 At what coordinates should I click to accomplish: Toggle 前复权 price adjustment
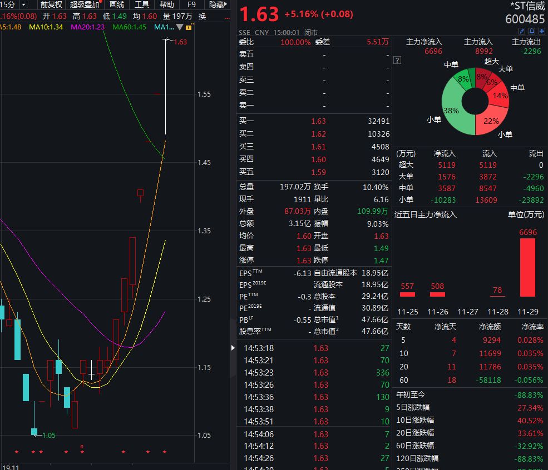(51, 4)
